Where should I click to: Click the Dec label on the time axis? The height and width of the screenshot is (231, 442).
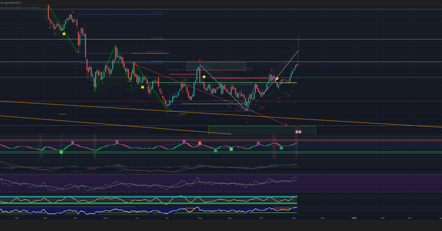[323, 218]
